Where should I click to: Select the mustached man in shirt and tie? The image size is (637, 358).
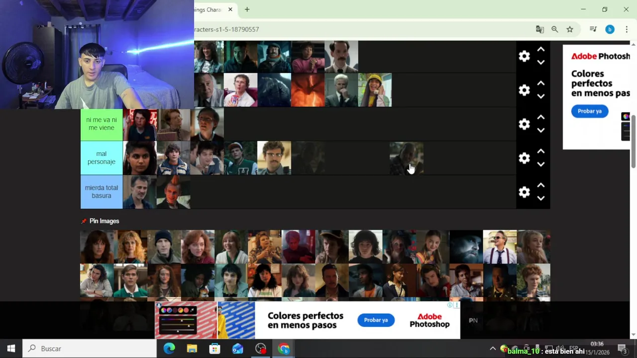341,56
